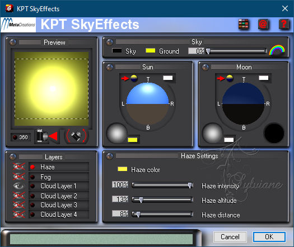This screenshot has height=247, width=294.
Task: Toggle the 360 preview option
Action: [x=21, y=137]
